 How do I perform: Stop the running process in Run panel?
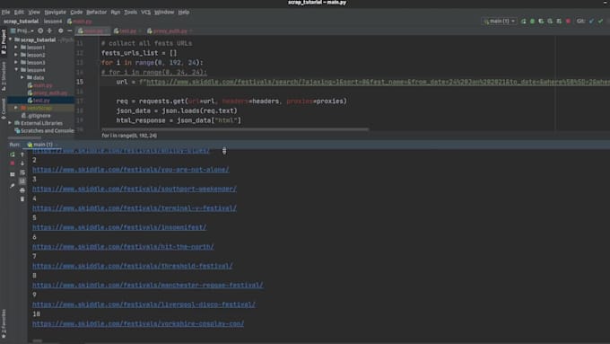pyautogui.click(x=13, y=163)
